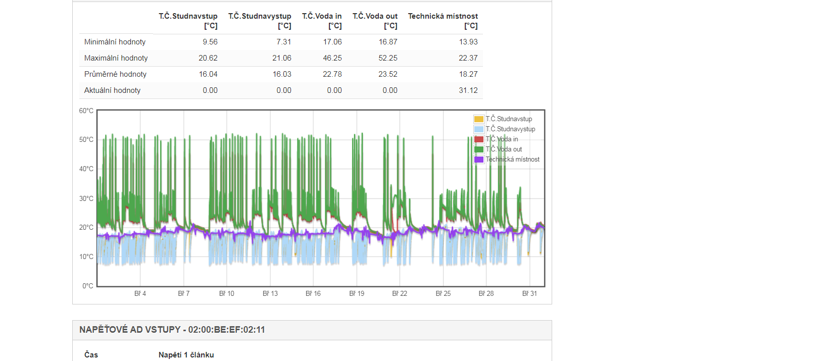The height and width of the screenshot is (361, 830).
Task: Select the Technická místnost table column header
Action: (x=443, y=21)
